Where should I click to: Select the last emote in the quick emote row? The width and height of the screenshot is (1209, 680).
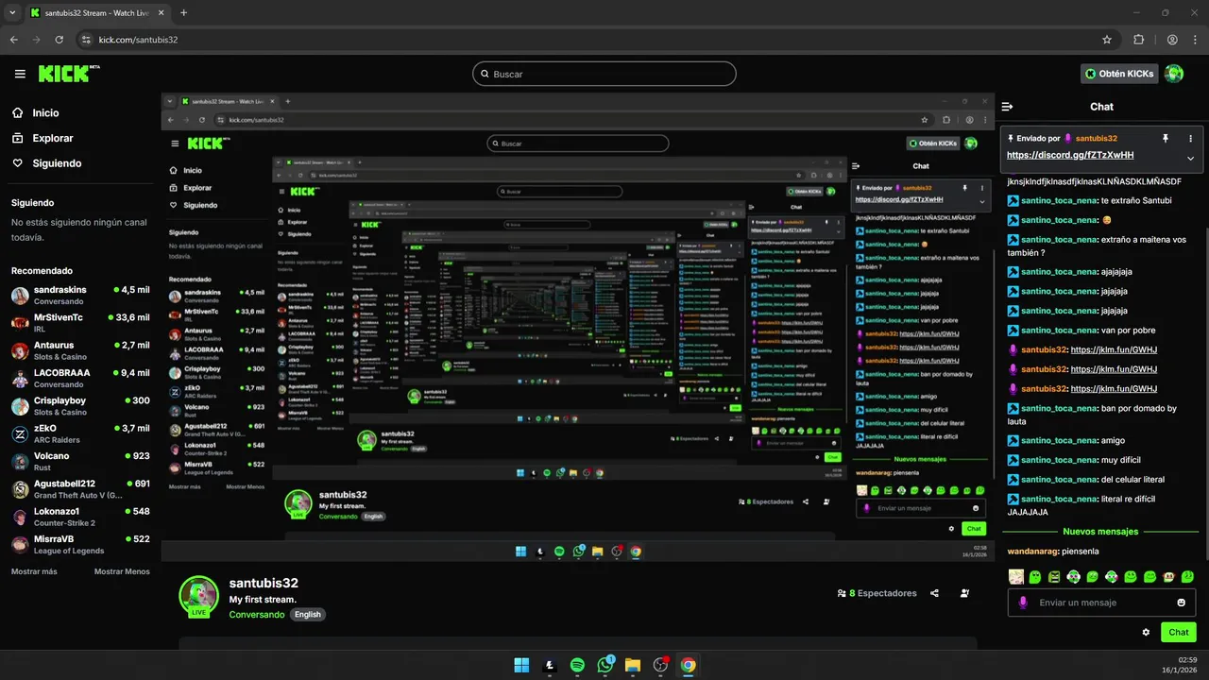coord(1188,576)
